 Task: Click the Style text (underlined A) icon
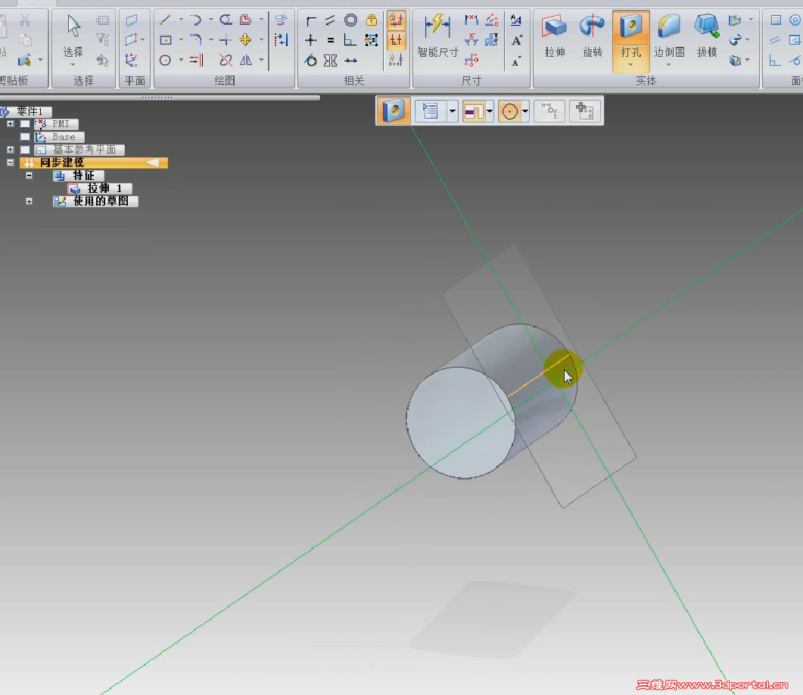[x=516, y=20]
